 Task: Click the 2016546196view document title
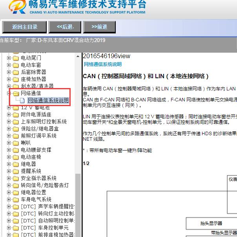click(x=106, y=56)
